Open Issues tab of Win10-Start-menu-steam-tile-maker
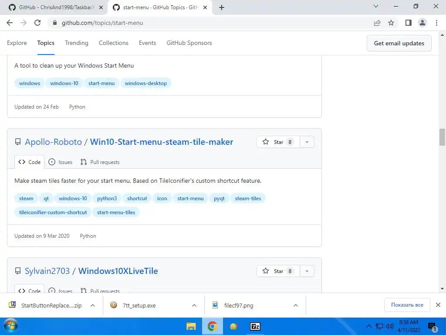 tap(60, 162)
